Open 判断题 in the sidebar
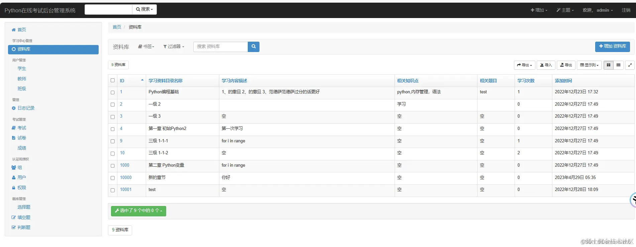Screen dimensions: 636x247 click(21, 227)
